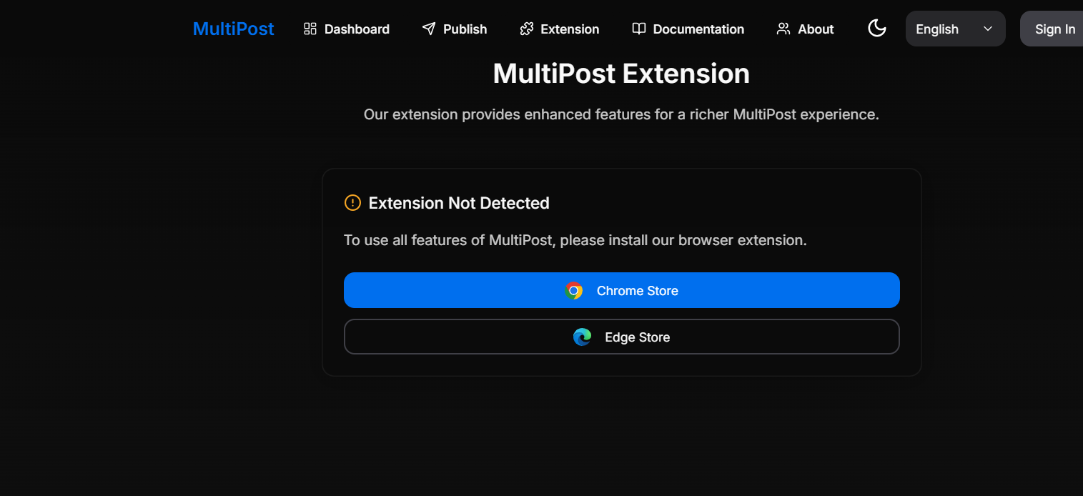Click the Extension puzzle icon
The width and height of the screenshot is (1083, 496).
(526, 29)
